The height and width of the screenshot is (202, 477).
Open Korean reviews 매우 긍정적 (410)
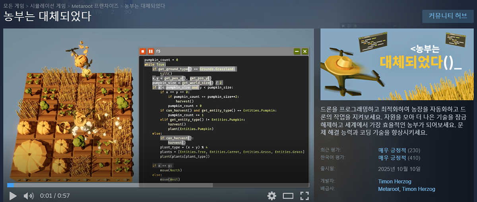coord(399,157)
